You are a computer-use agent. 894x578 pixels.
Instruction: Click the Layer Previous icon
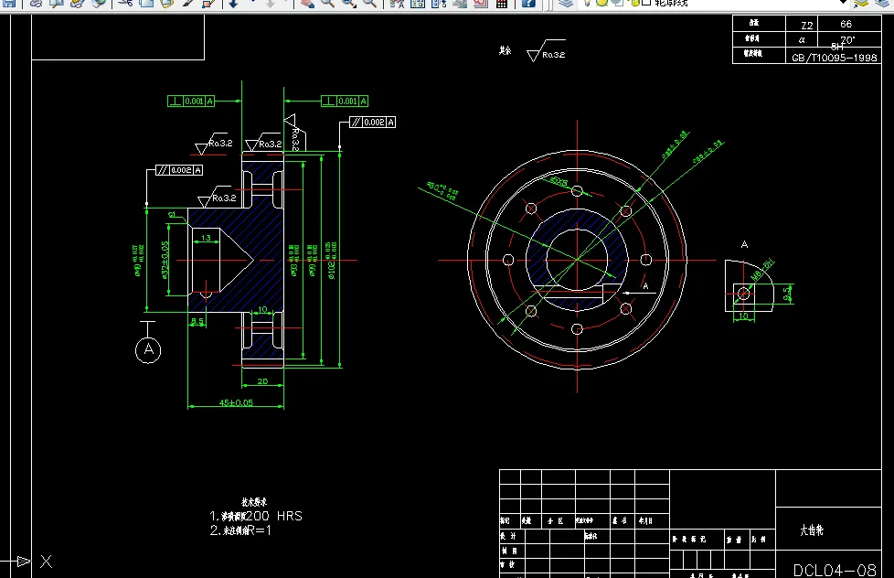pos(881,3)
